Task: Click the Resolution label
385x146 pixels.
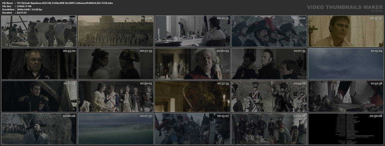Action: [x=8, y=9]
